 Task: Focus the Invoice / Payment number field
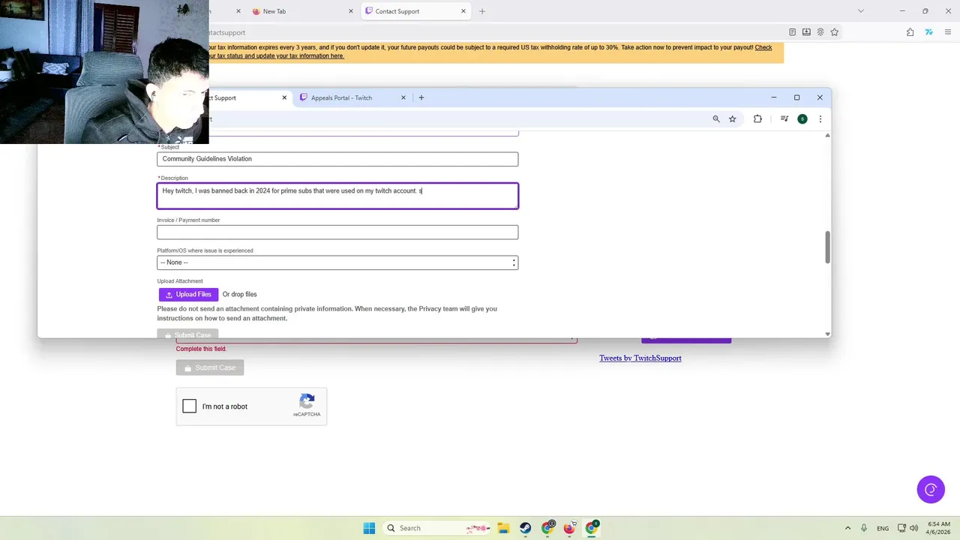click(337, 232)
